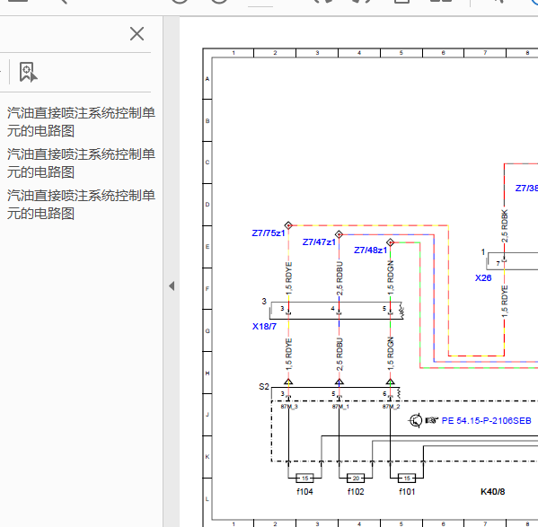Viewport: 538px width, 527px height.
Task: Click the triangle terminal above S2 pin 3
Action: pyautogui.click(x=288, y=382)
